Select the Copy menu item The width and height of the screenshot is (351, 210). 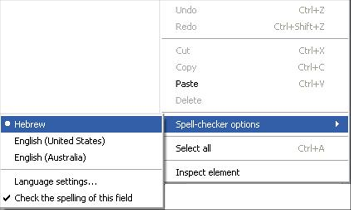[186, 67]
